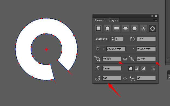Edit the outer diameter field 40 mm
170x106 pixels.
[x=112, y=59]
